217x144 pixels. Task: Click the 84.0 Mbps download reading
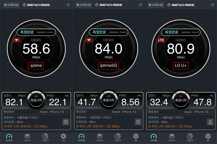[109, 49]
